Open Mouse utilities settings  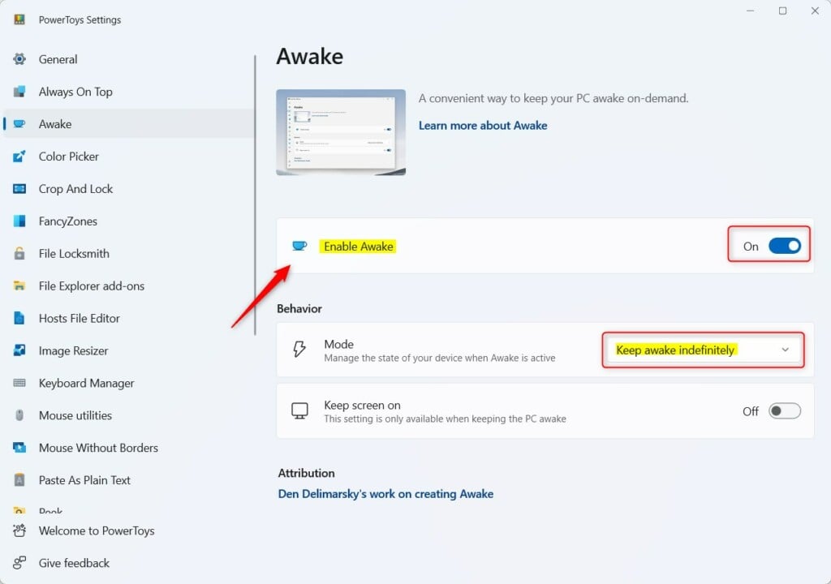[129, 415]
